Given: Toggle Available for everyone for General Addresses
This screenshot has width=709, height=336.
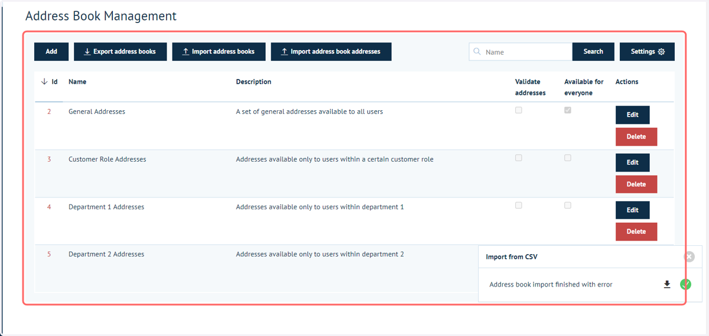Looking at the screenshot, I should (x=568, y=110).
